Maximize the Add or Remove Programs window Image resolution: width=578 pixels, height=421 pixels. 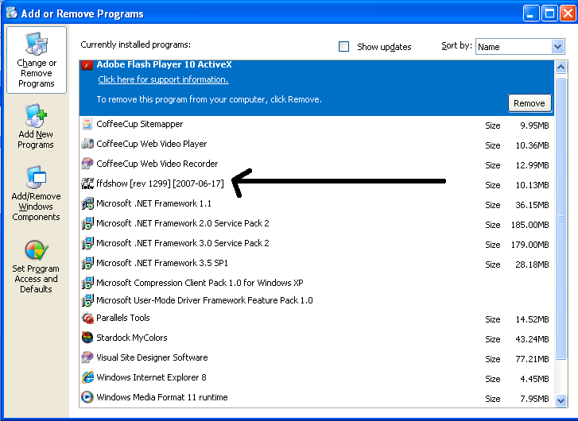[549, 14]
